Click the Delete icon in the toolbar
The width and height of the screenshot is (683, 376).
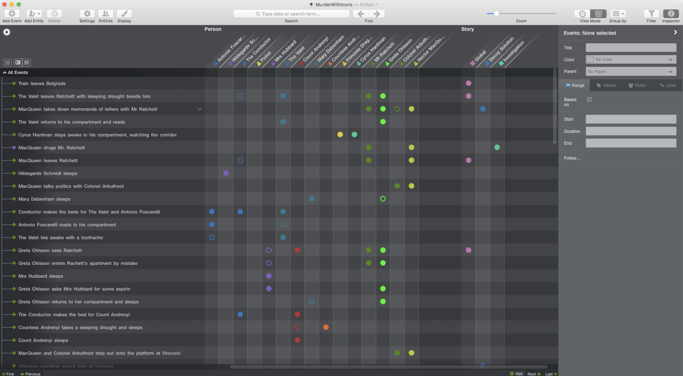pyautogui.click(x=54, y=14)
